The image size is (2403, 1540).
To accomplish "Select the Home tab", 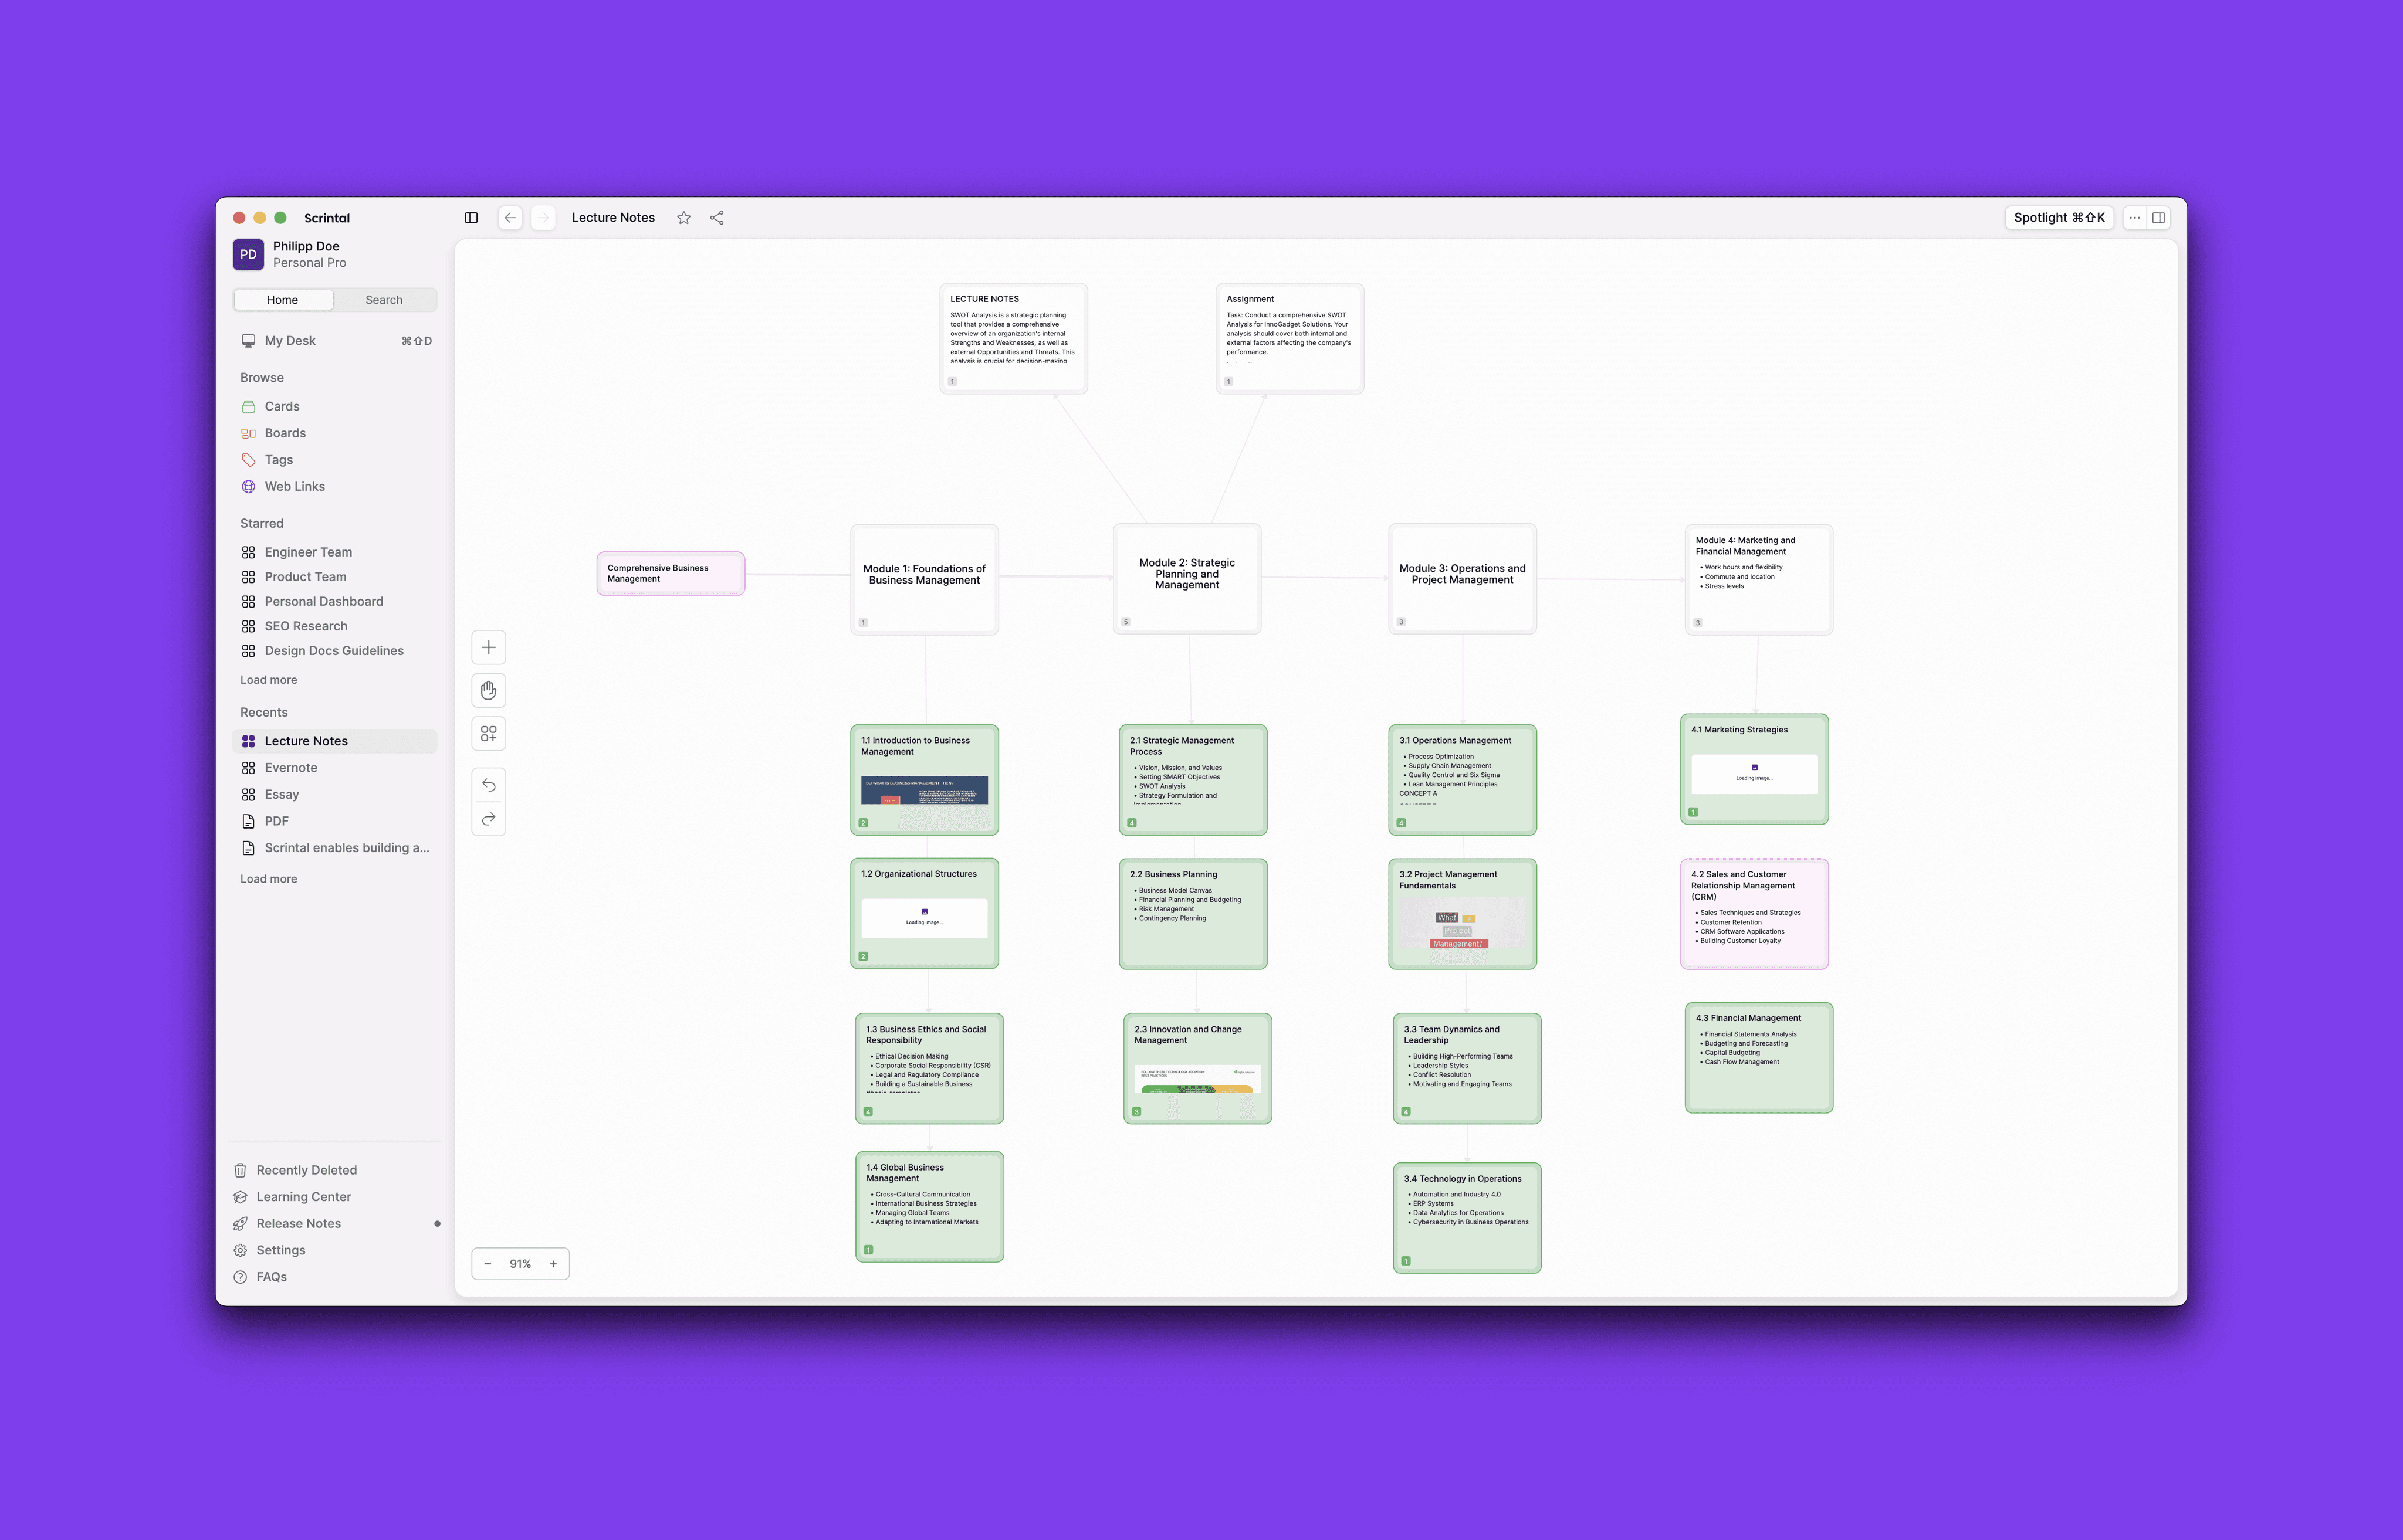I will (x=282, y=300).
